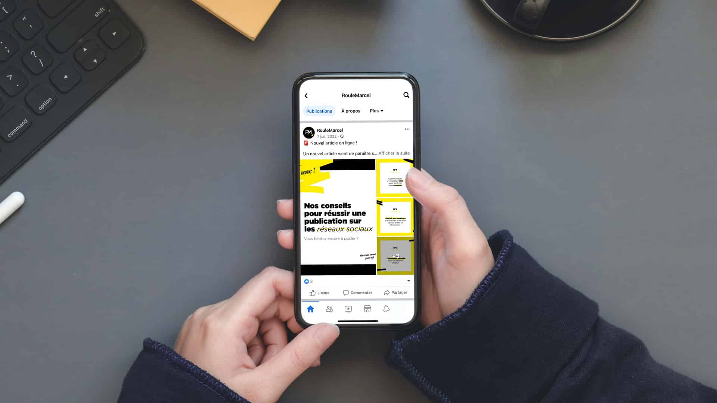Open the search with magnifier icon
The image size is (717, 403).
tap(406, 95)
